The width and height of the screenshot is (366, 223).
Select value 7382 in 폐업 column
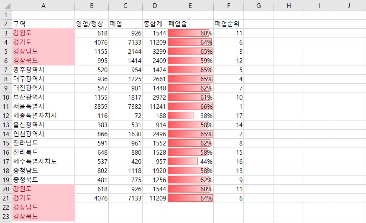125,107
